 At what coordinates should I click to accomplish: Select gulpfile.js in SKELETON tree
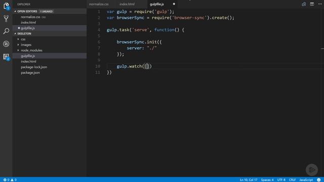point(50,56)
